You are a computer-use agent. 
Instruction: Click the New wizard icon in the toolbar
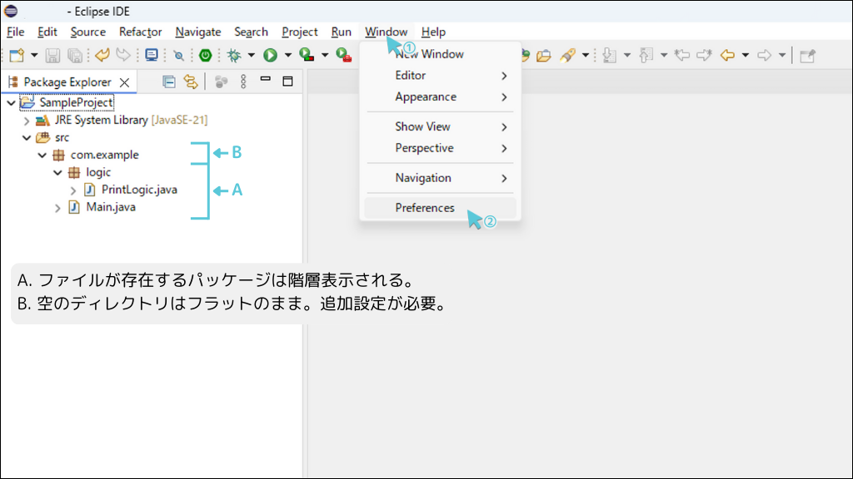pyautogui.click(x=17, y=55)
